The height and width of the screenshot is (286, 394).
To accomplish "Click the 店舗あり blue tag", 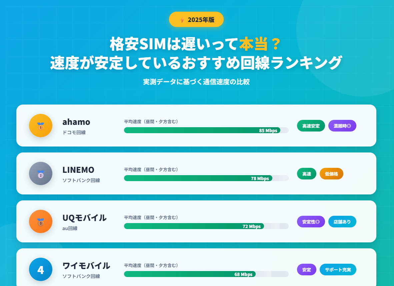I will (342, 222).
